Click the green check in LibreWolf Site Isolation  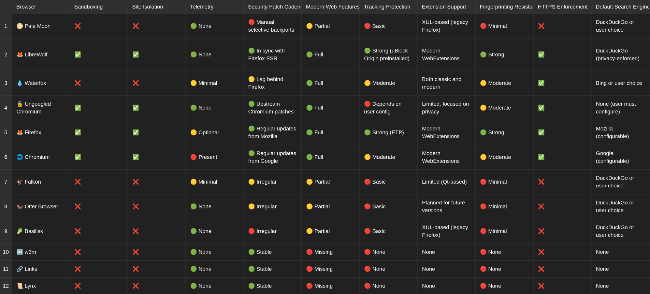tap(136, 55)
